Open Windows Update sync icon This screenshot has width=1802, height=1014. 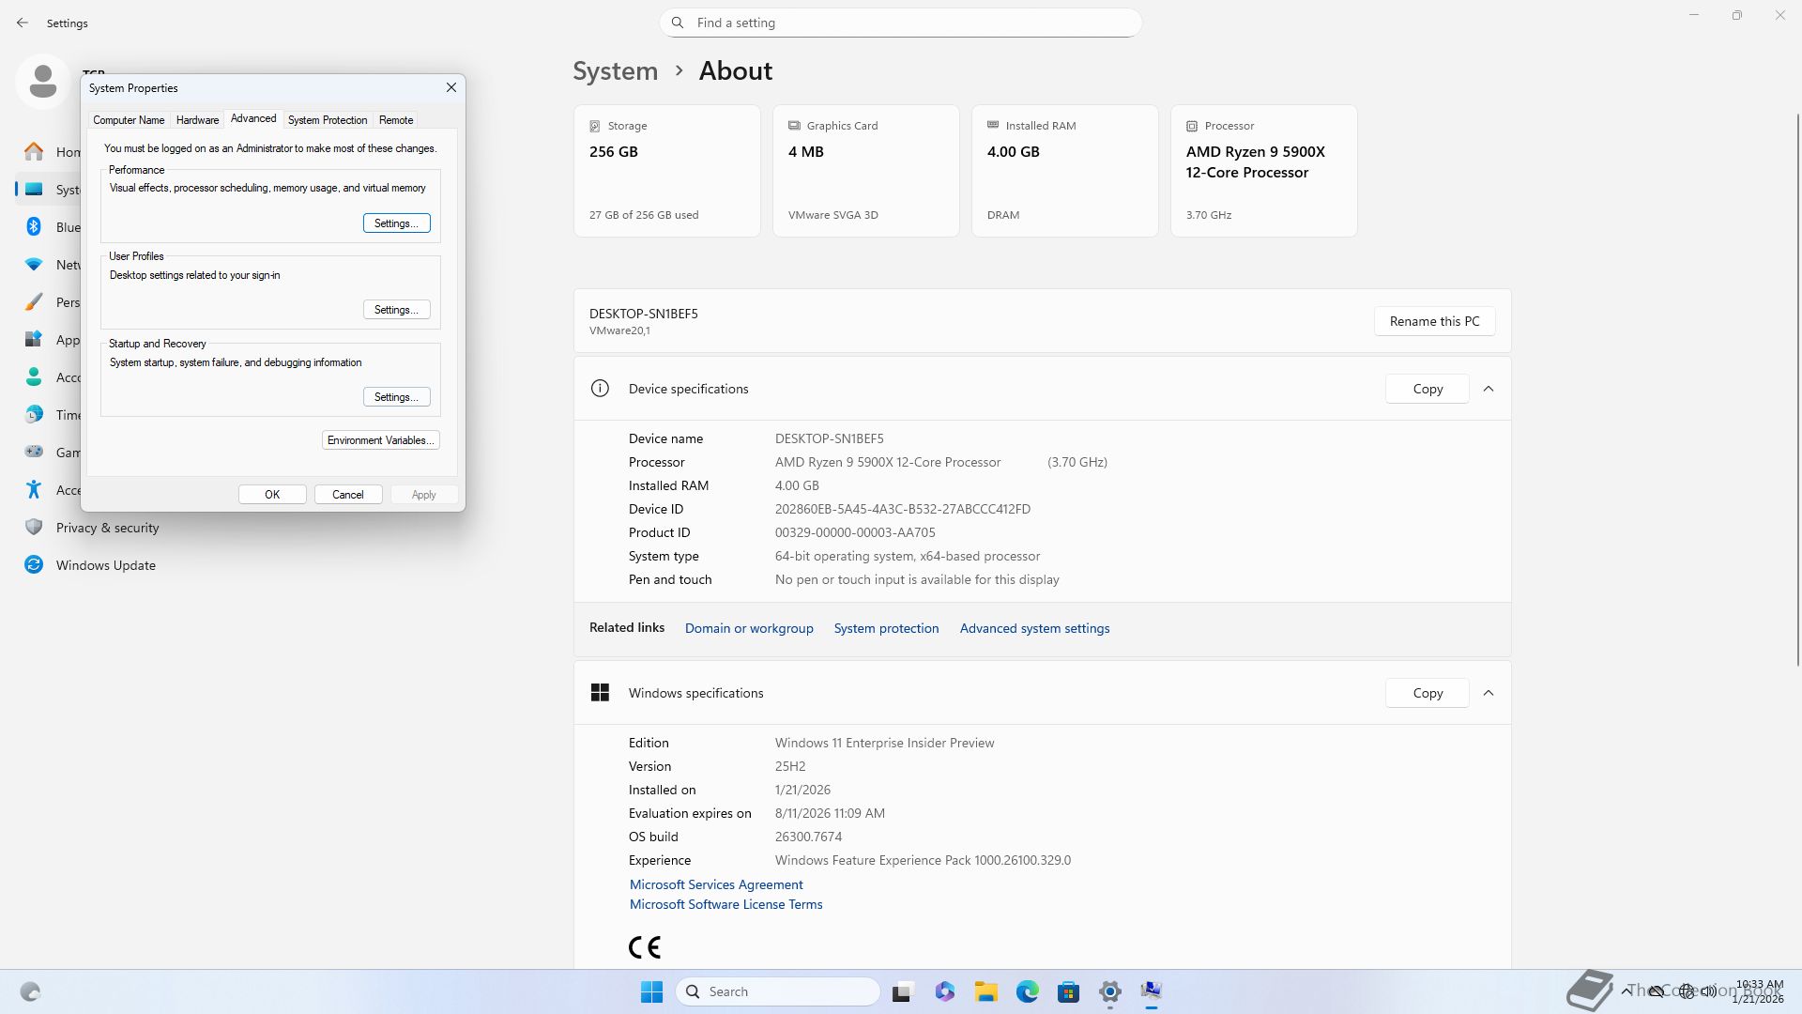(34, 564)
